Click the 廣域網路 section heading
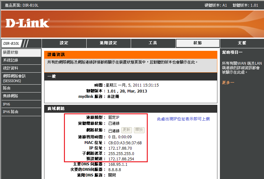This screenshot has height=179, width=264. [x=56, y=109]
